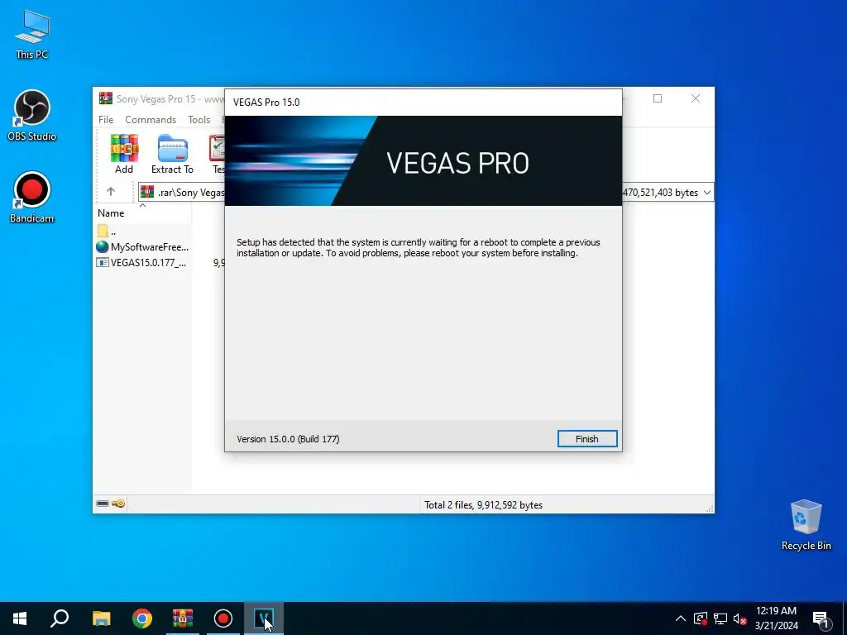Expand WinRAR address bar dropdown arrow
Image resolution: width=847 pixels, height=635 pixels.
[x=707, y=192]
